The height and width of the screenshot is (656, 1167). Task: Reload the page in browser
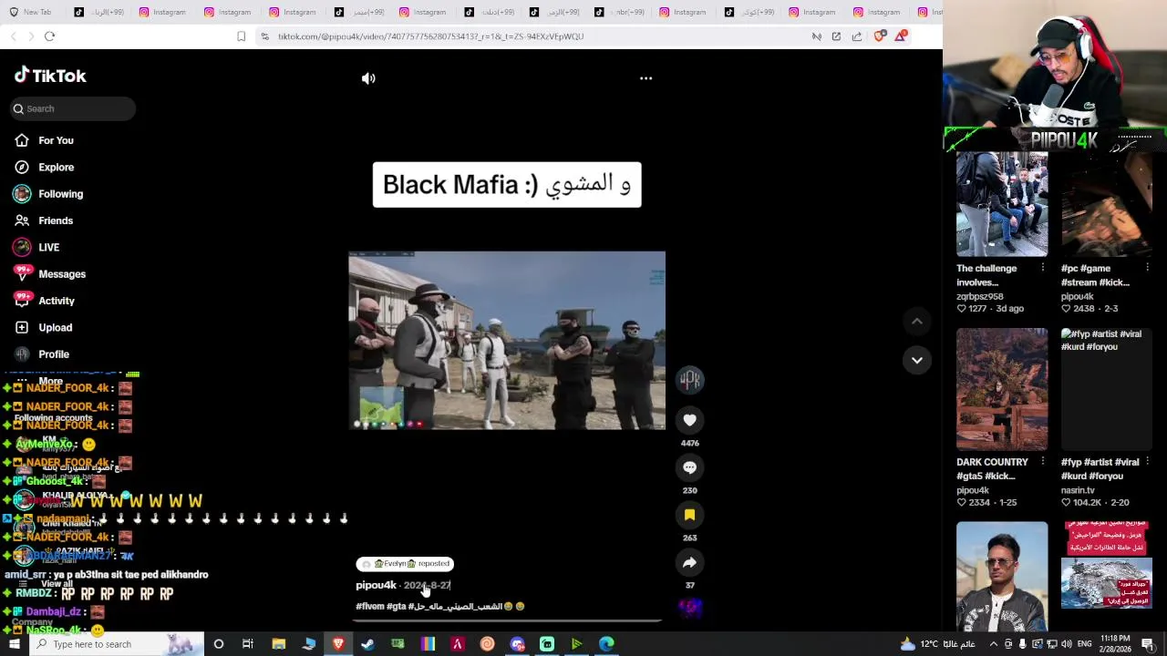[49, 36]
